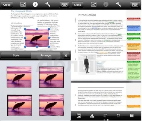The width and height of the screenshot is (142, 121).
Task: Tap large "Introduction" heading in right document
Action: 87,15
